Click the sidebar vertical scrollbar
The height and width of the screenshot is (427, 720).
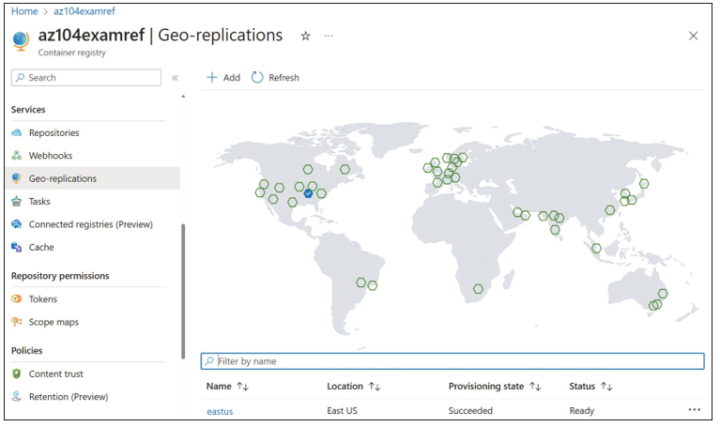click(x=183, y=291)
